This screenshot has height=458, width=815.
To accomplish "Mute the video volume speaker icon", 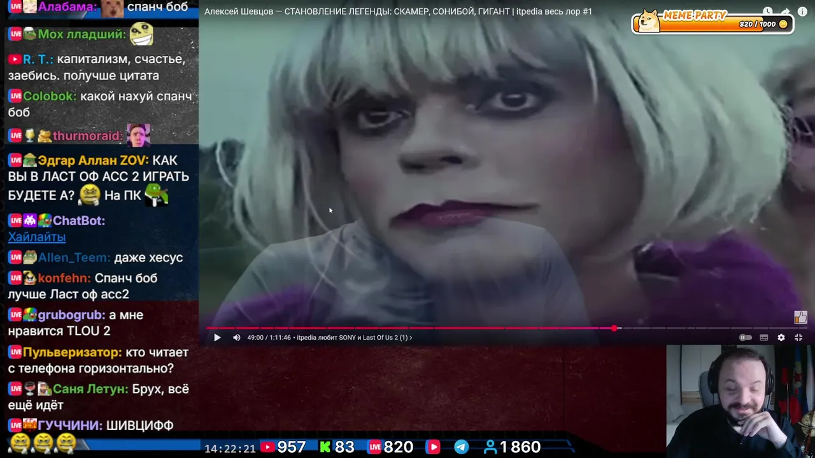I will click(237, 338).
